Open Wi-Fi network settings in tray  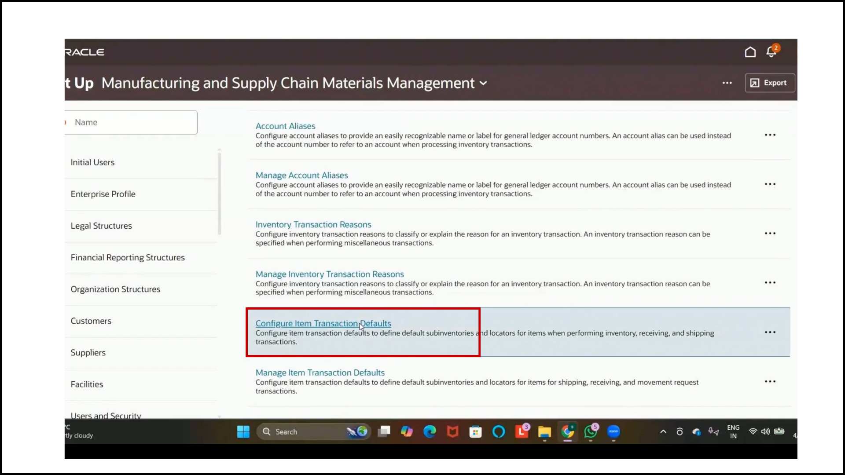pyautogui.click(x=753, y=431)
